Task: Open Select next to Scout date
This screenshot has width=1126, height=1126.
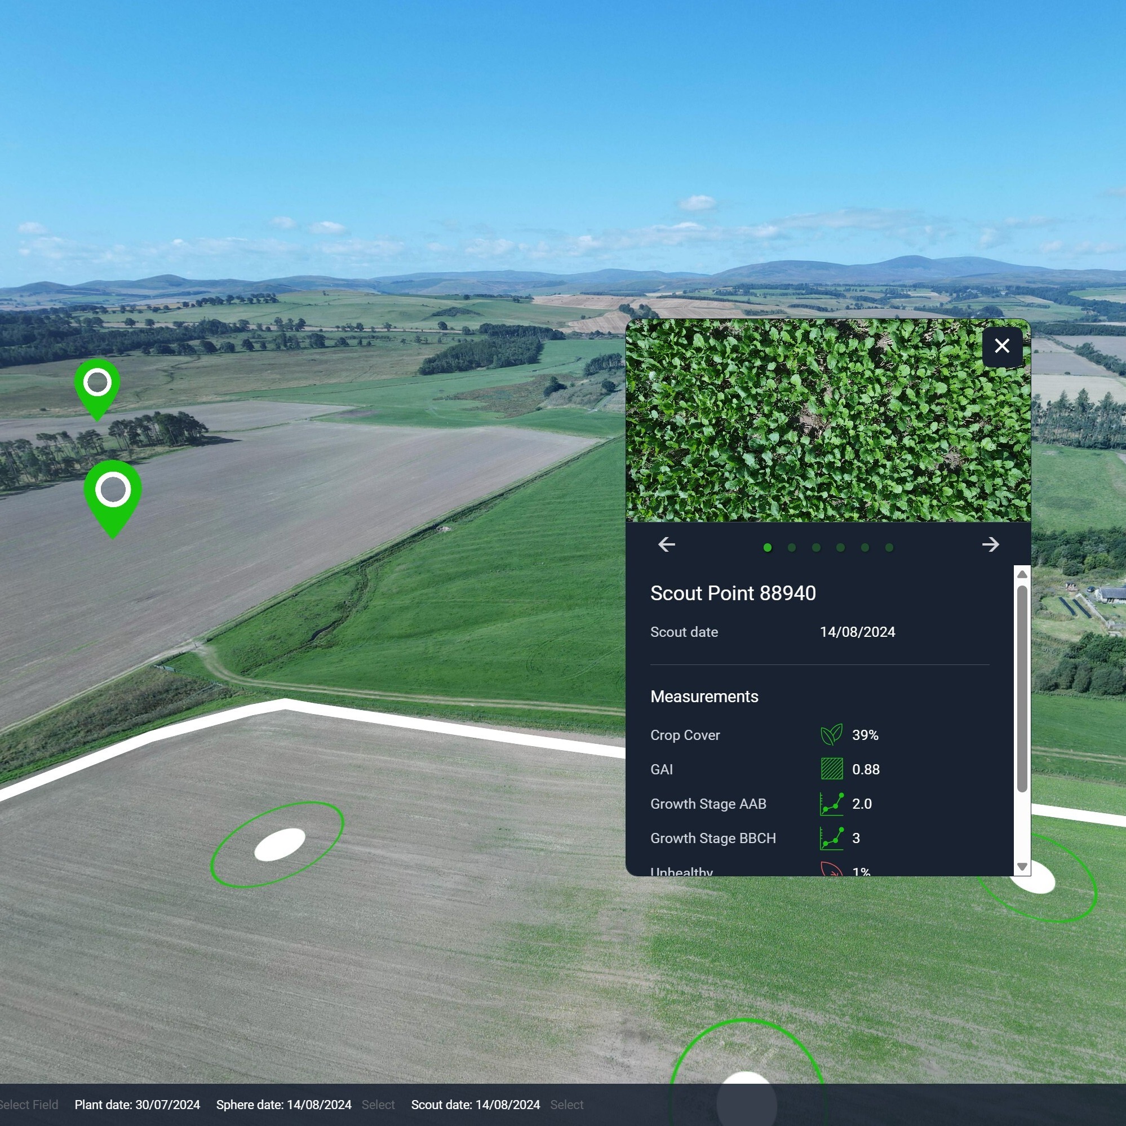Action: coord(566,1105)
